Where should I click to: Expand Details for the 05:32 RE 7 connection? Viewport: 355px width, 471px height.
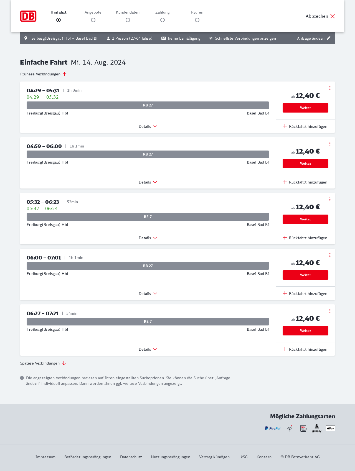point(148,238)
